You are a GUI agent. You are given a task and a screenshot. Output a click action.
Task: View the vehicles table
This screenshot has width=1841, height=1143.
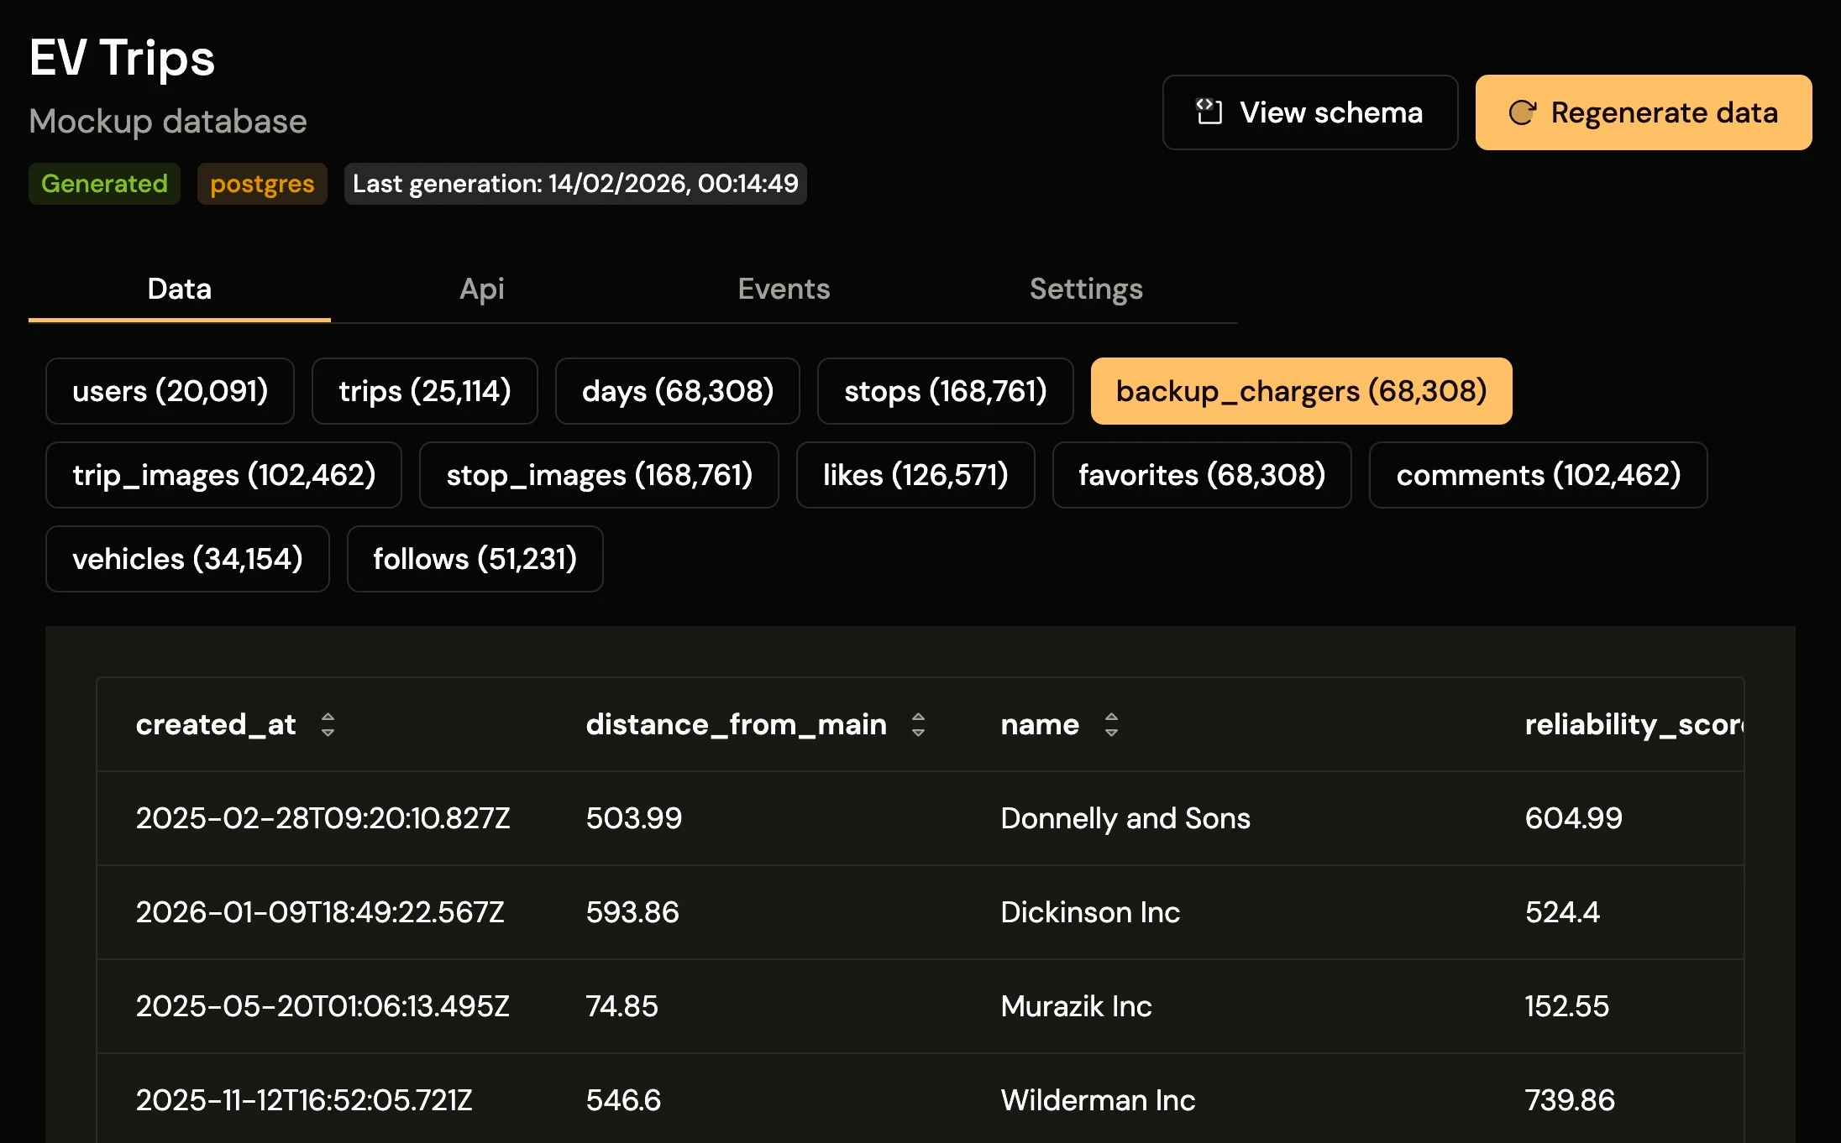coord(187,559)
